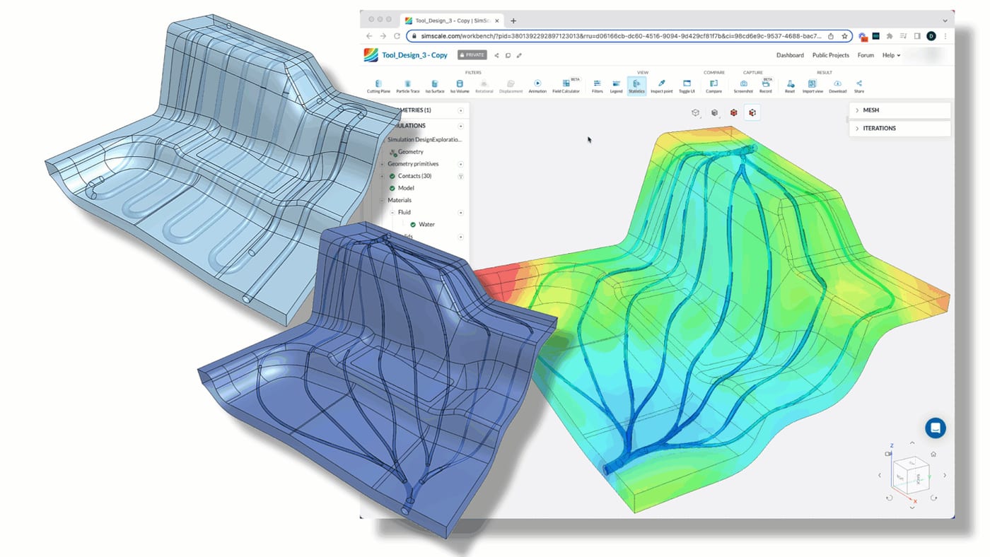
Task: Select the Materials tree item
Action: point(400,200)
